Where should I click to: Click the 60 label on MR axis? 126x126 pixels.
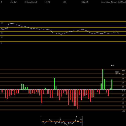click(x=123, y=79)
